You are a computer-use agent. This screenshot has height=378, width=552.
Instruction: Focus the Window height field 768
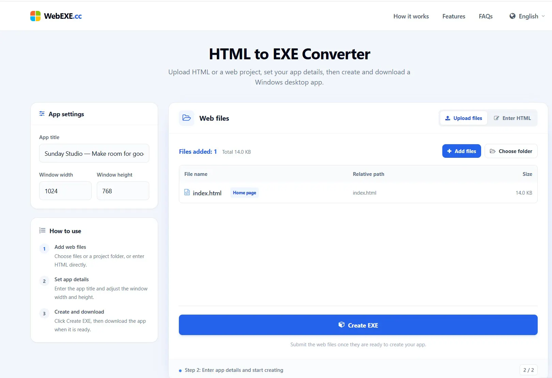[x=123, y=191]
